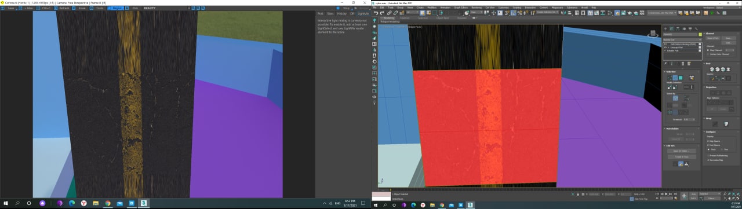The height and width of the screenshot is (209, 742).
Task: Toggle the Map Seams checkbox
Action: (x=708, y=141)
